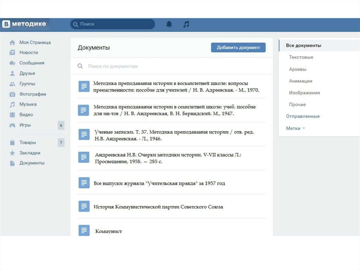Click the gamepad icon beside Игры
360x270 pixels.
click(x=12, y=125)
